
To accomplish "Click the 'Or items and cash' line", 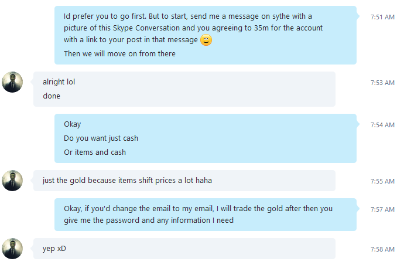I will pos(95,152).
